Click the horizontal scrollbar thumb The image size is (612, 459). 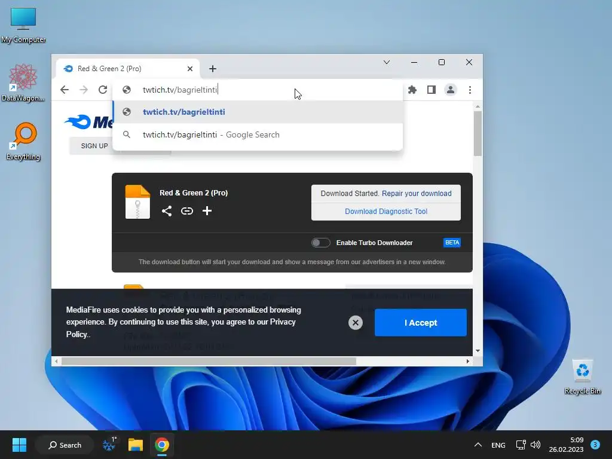[x=209, y=362]
